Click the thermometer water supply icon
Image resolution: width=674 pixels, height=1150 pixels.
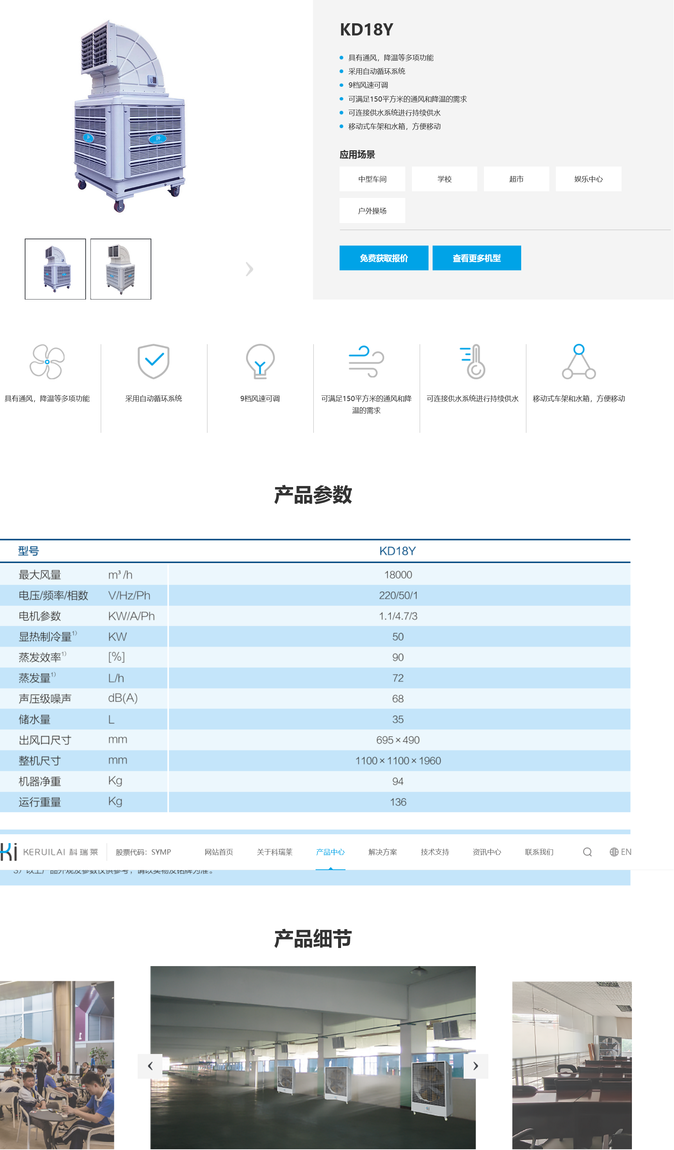click(x=472, y=362)
